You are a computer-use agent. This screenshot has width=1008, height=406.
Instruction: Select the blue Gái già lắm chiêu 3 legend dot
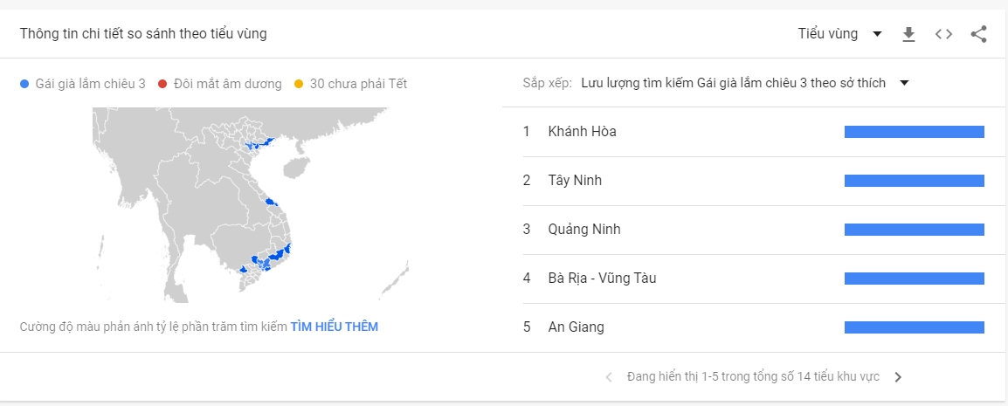coord(24,84)
